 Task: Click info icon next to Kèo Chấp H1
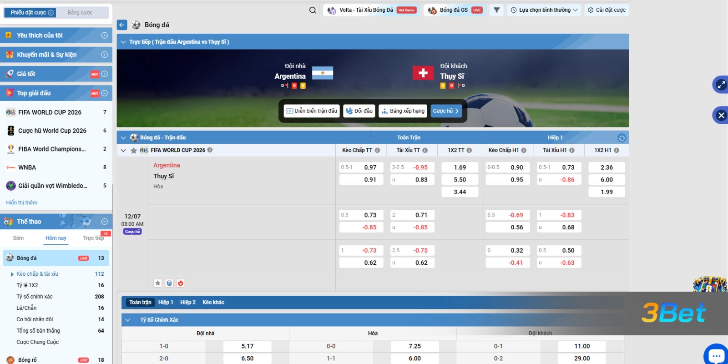click(x=524, y=150)
